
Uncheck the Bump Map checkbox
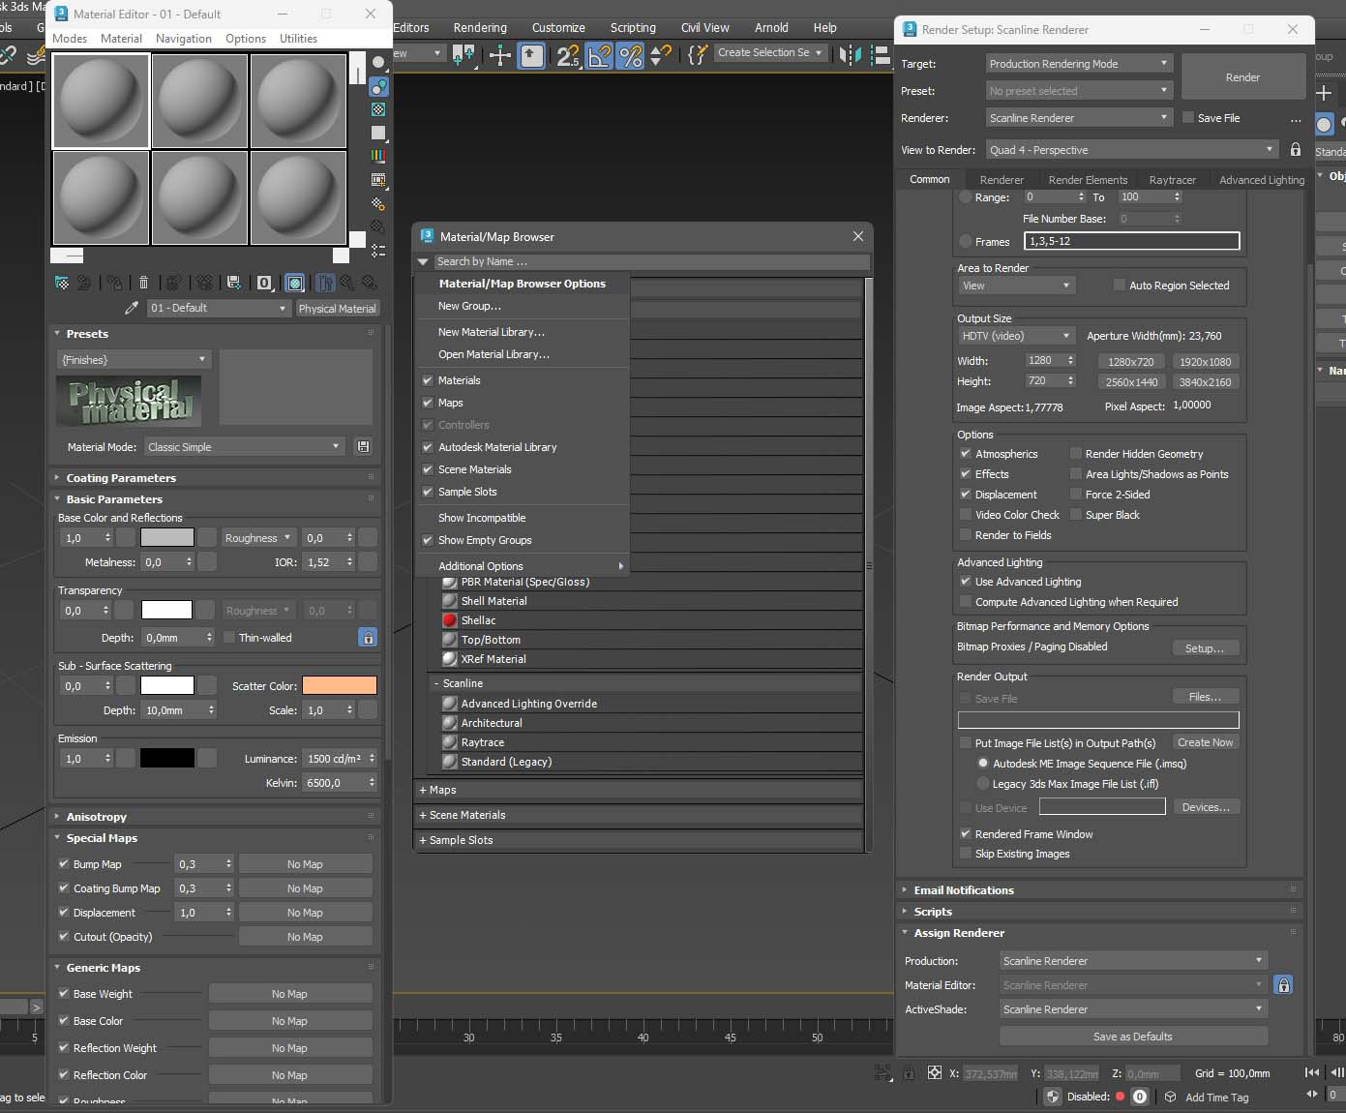click(64, 864)
